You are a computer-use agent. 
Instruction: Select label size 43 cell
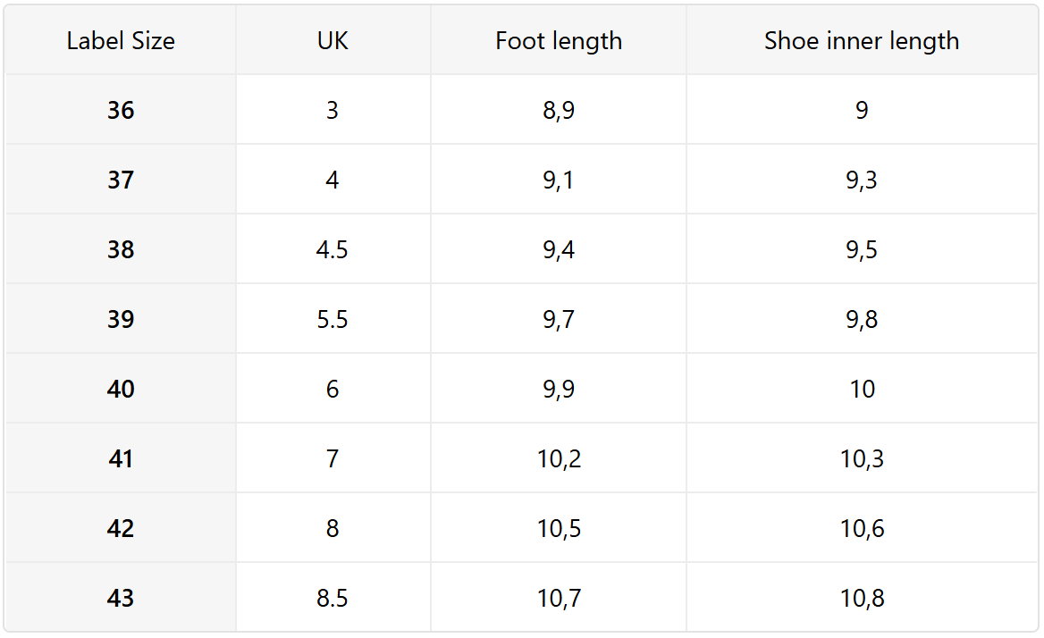coord(121,599)
